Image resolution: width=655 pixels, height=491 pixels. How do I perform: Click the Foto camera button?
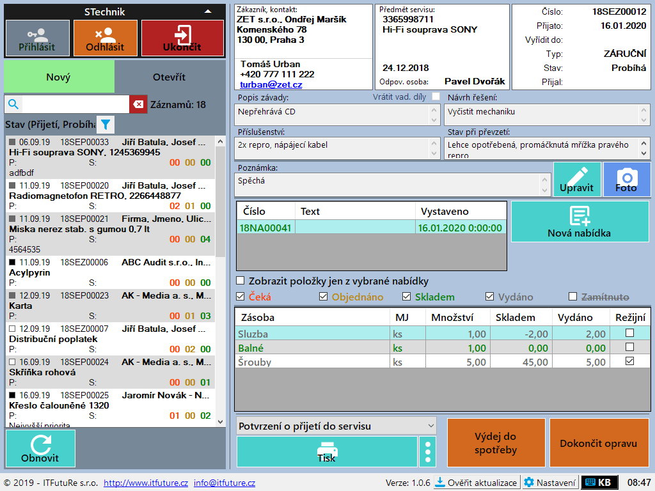627,180
